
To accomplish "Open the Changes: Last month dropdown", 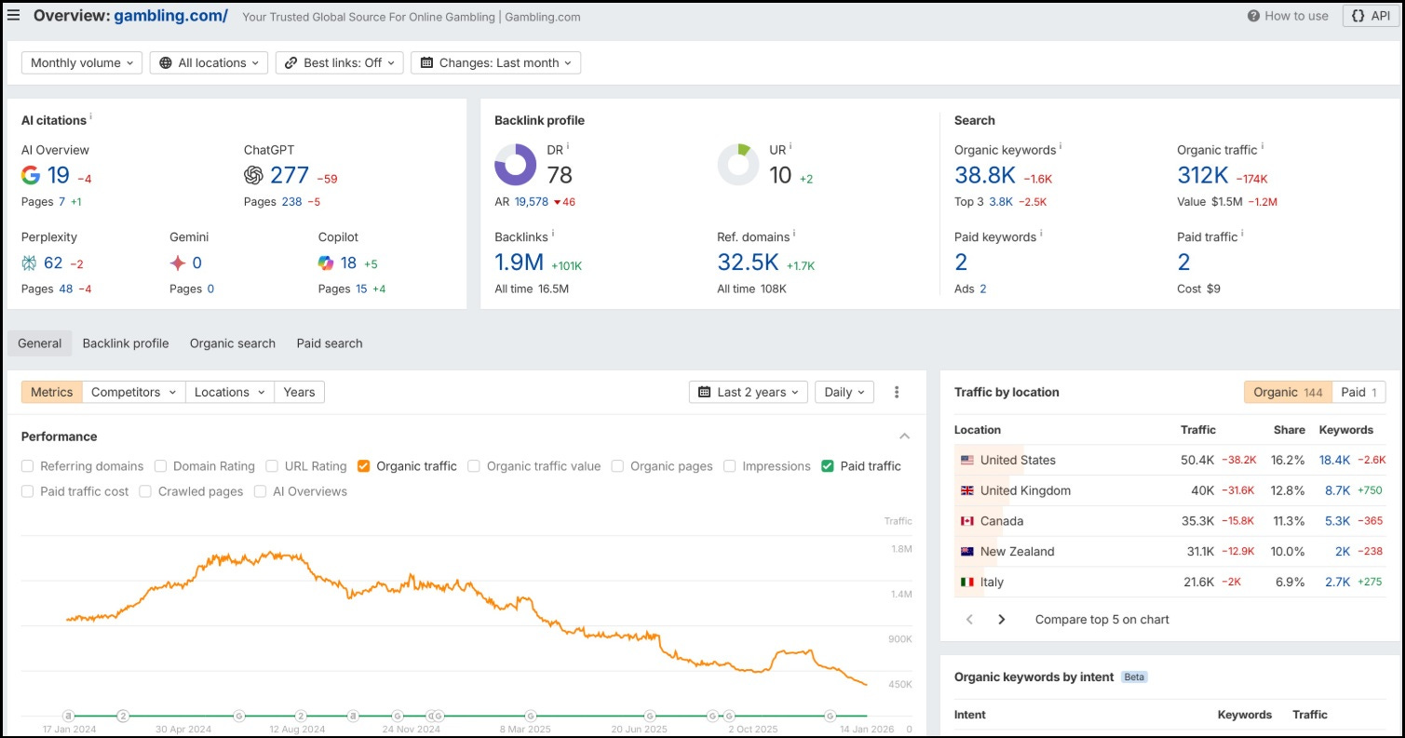I will point(496,63).
